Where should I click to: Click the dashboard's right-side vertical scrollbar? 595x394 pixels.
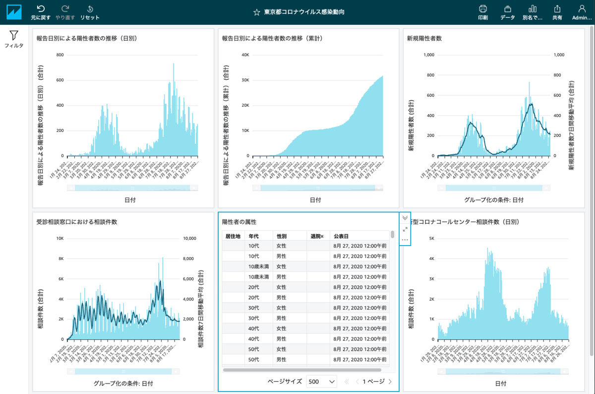[592, 191]
